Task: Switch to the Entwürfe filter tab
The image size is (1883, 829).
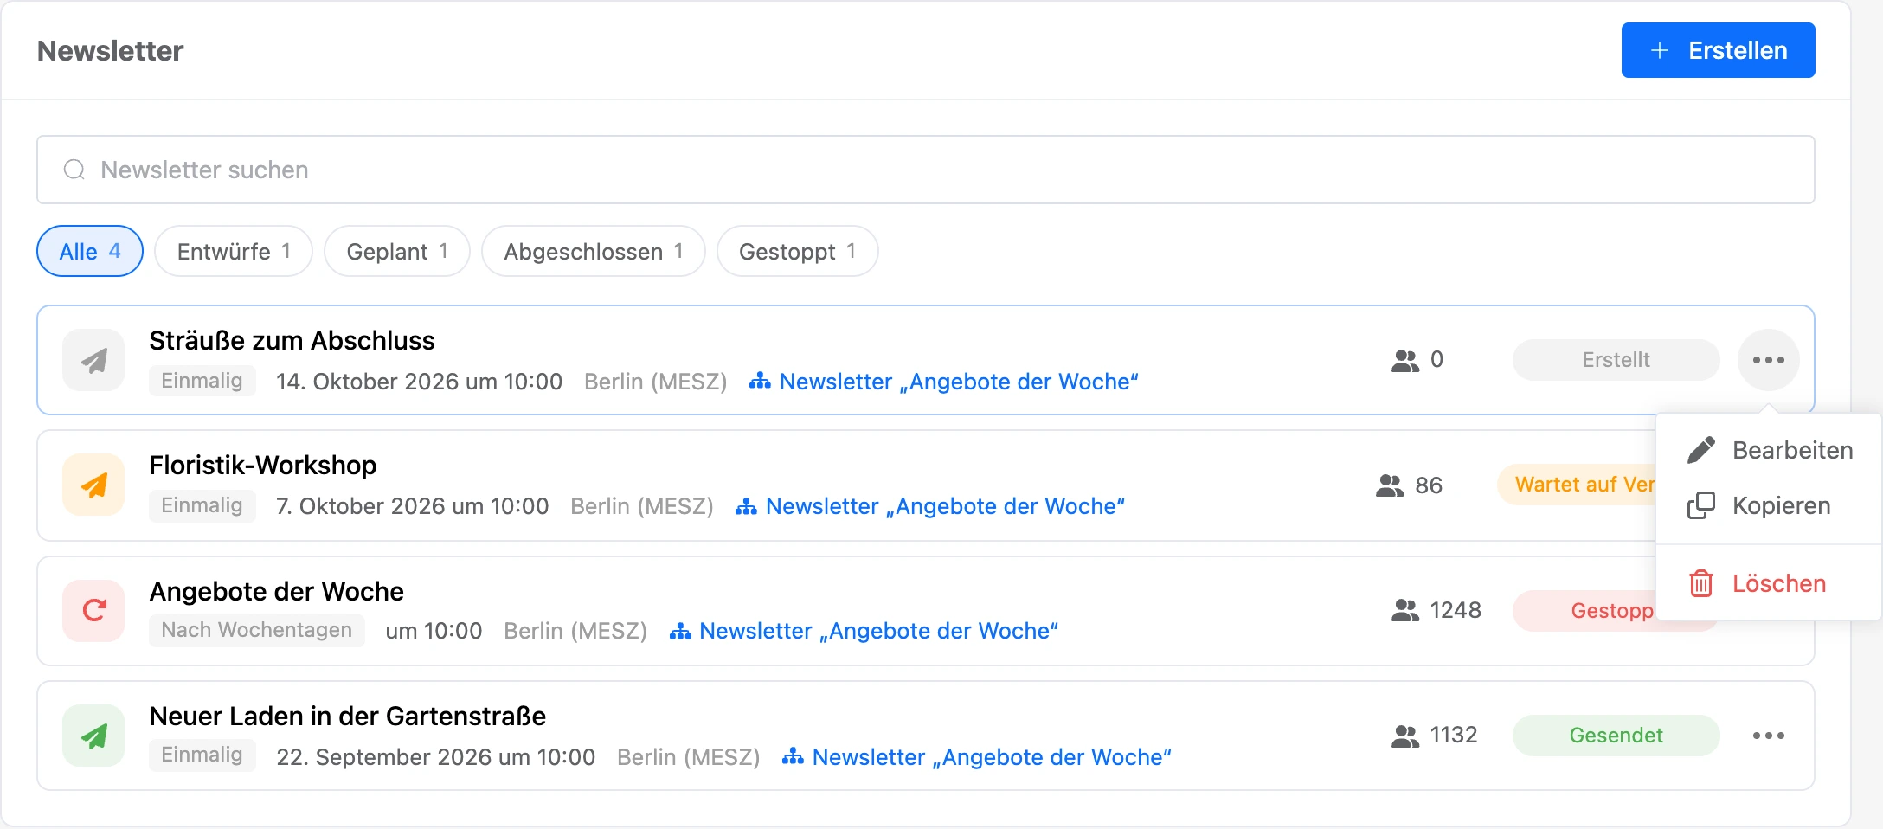Action: click(x=234, y=251)
